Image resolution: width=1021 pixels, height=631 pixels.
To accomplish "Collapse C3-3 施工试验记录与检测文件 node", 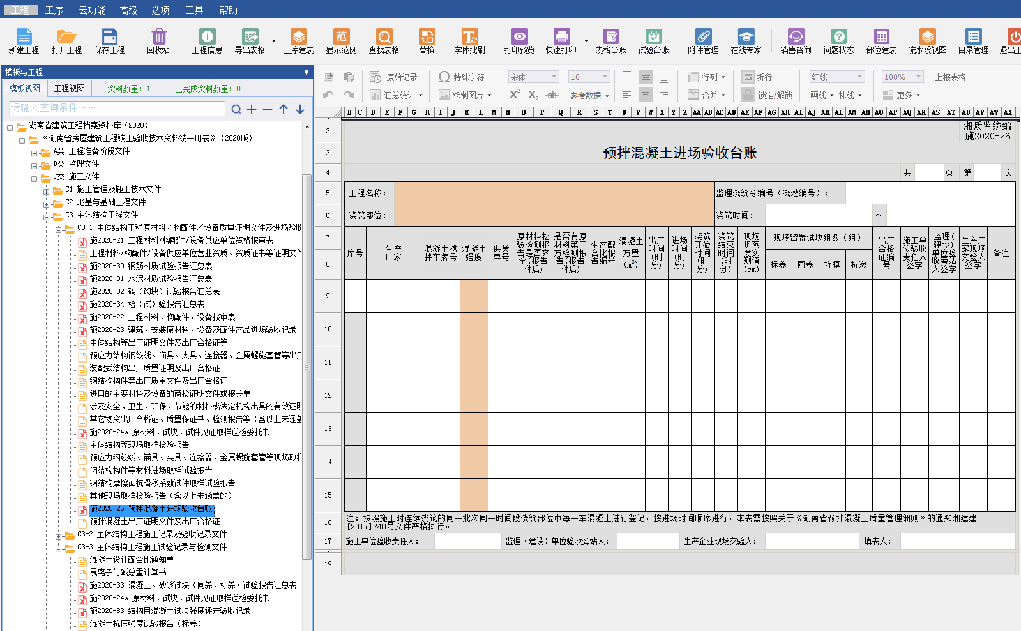I will (x=58, y=548).
